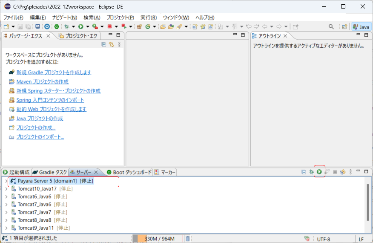
Task: Switch to プロジェクト・エクスプローラー tab
Action: pyautogui.click(x=78, y=36)
